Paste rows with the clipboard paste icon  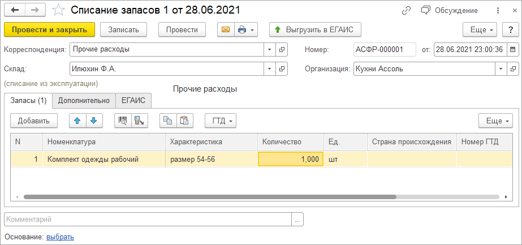[185, 121]
